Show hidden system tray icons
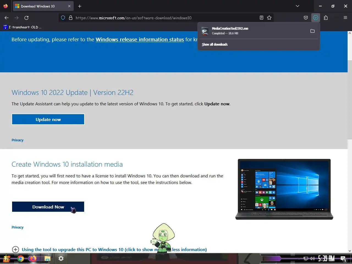Screen dimensions: 352x264 [x=299, y=258]
